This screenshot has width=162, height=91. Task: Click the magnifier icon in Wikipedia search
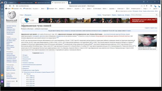click(156, 15)
